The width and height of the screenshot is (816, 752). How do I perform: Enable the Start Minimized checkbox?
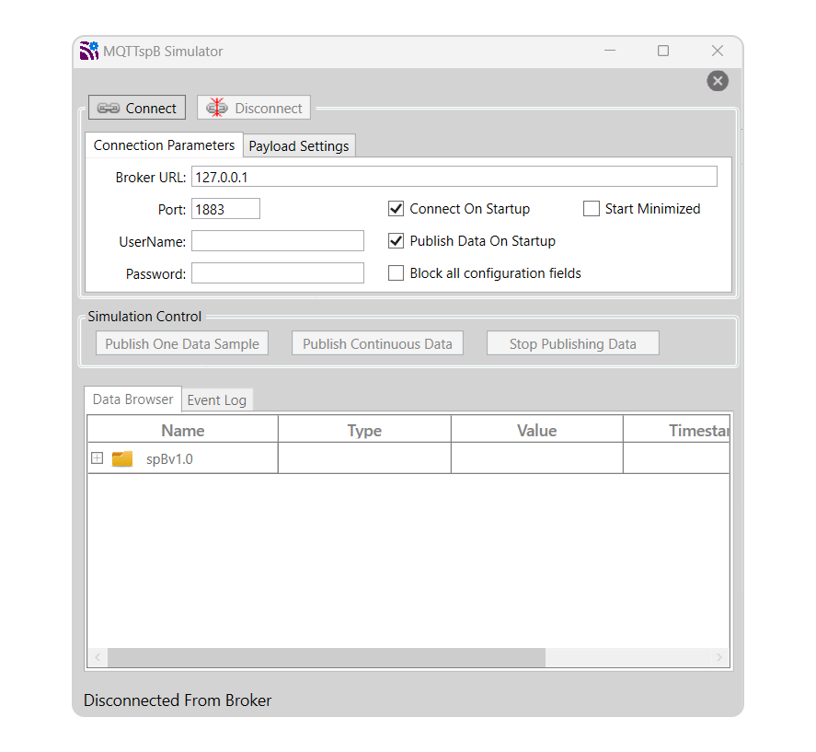[x=592, y=209]
